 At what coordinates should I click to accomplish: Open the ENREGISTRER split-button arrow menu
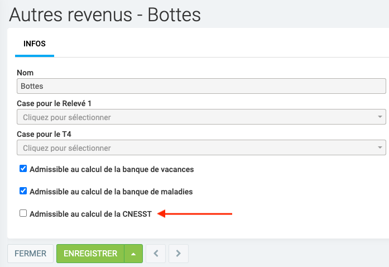133,254
